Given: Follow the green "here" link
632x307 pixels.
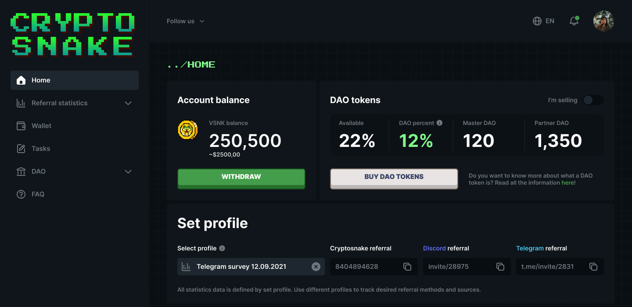Looking at the screenshot, I should pyautogui.click(x=567, y=183).
